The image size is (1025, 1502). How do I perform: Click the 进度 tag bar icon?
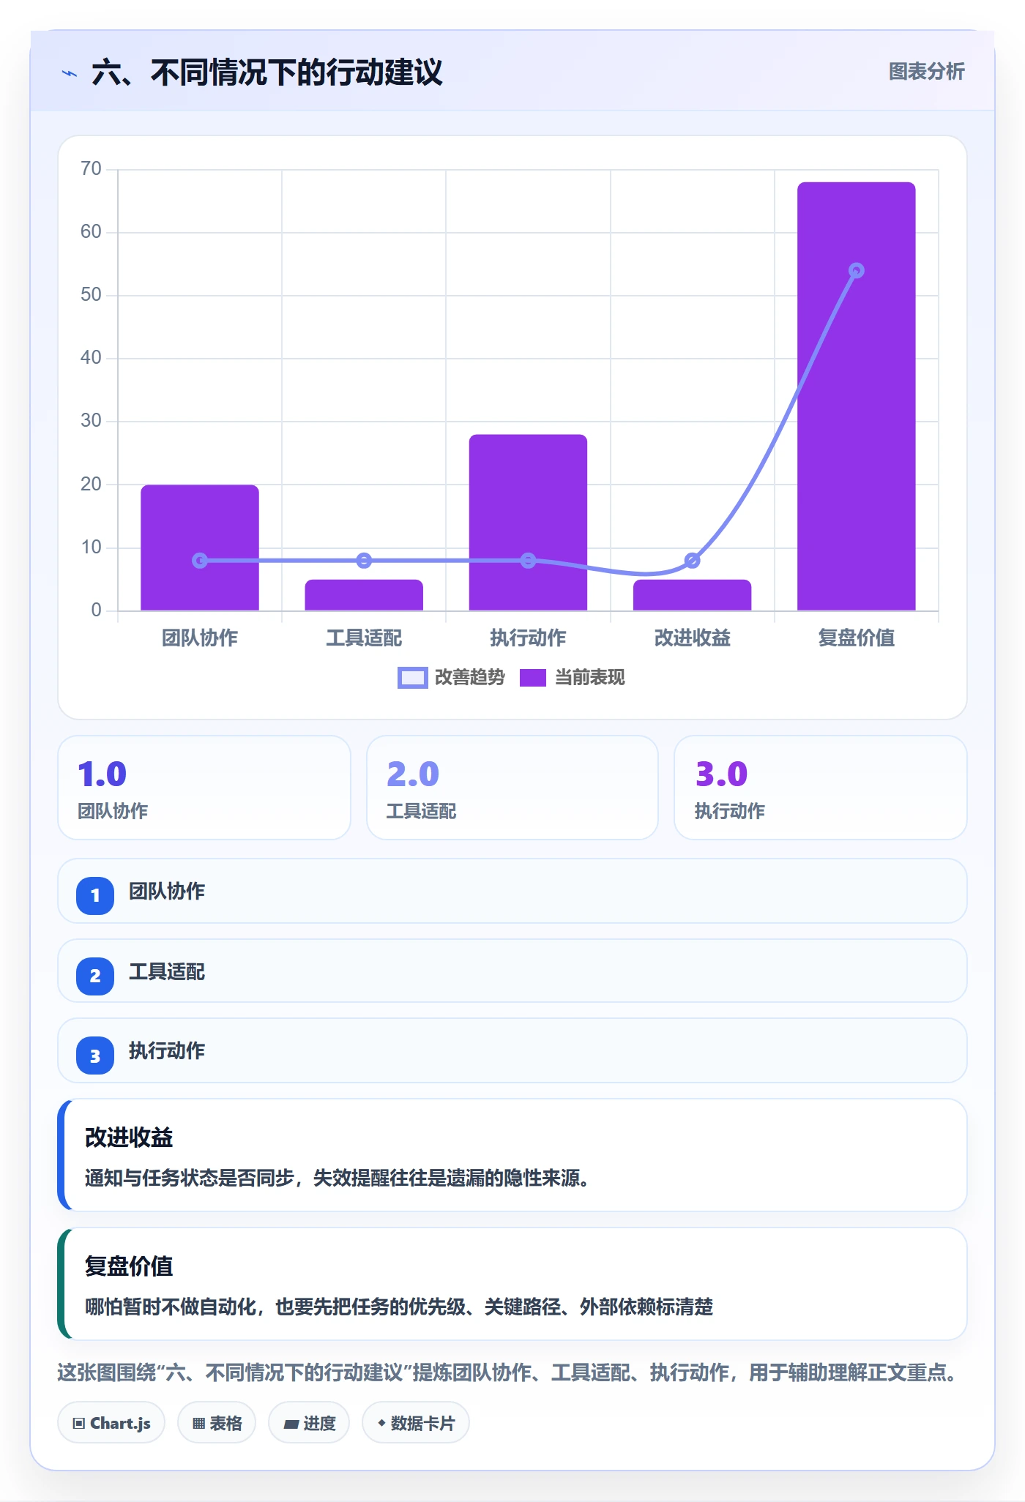tap(291, 1424)
